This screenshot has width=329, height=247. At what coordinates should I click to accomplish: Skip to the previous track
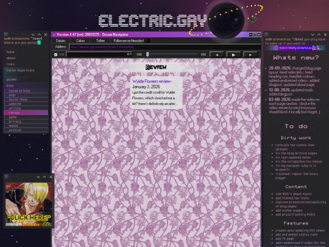tap(217, 55)
